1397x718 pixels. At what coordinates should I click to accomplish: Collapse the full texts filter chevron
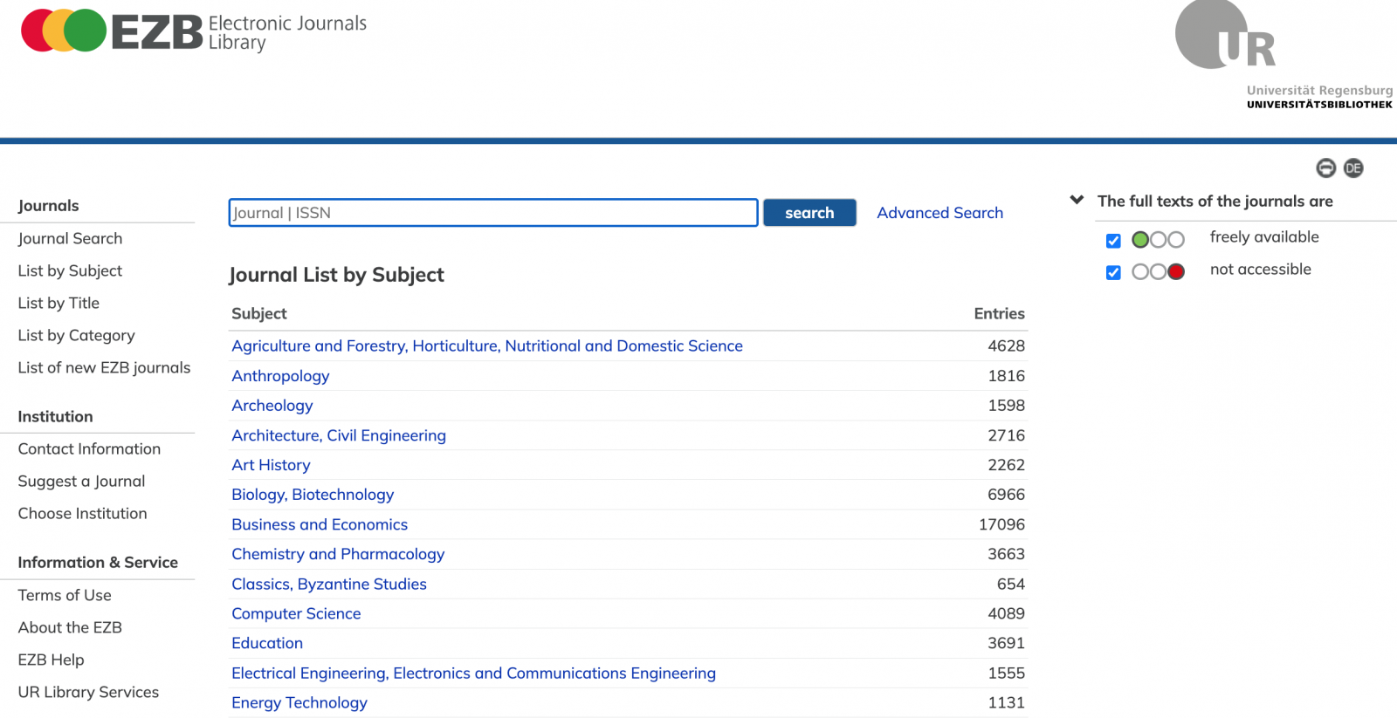click(1077, 201)
